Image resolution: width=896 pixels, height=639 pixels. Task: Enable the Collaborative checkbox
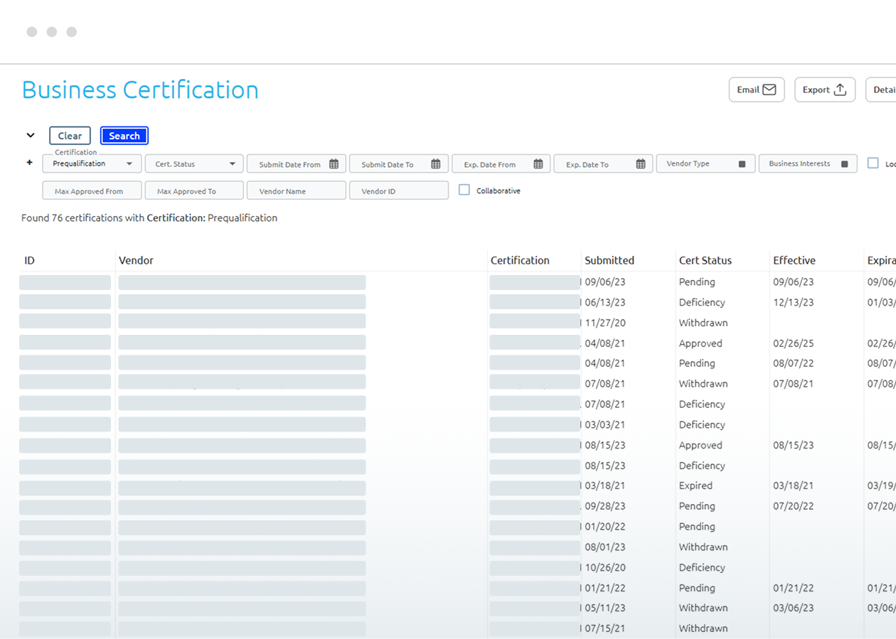(x=464, y=190)
